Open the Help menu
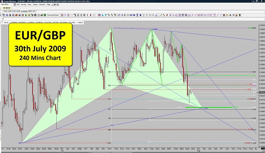The image size is (265, 153). pyautogui.click(x=48, y=5)
